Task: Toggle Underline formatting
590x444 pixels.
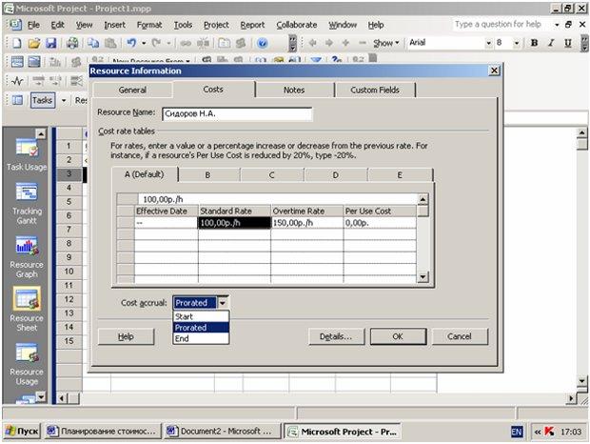Action: (568, 43)
